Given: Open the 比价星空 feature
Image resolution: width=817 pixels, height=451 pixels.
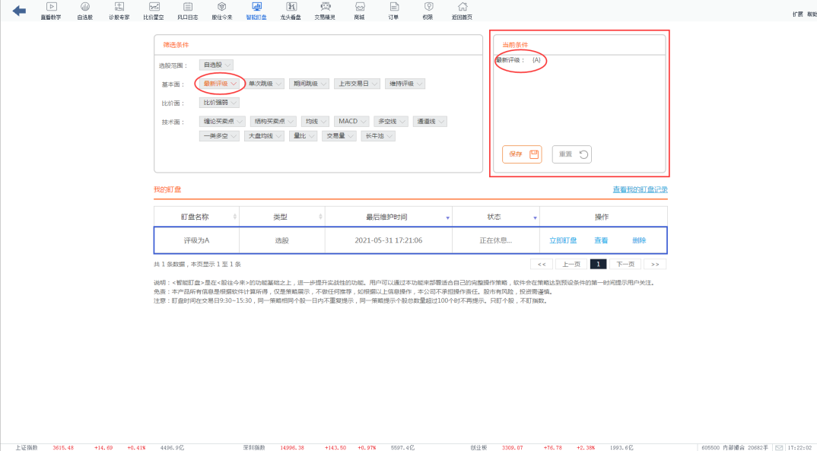Looking at the screenshot, I should click(x=154, y=10).
